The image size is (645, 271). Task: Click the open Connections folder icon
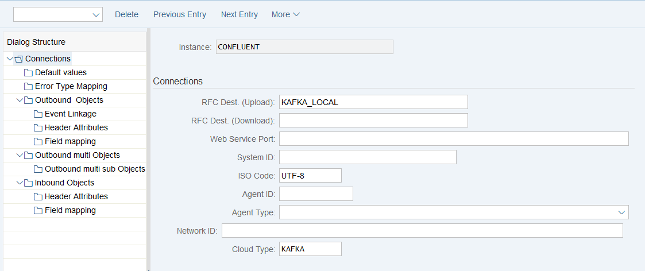tap(19, 59)
